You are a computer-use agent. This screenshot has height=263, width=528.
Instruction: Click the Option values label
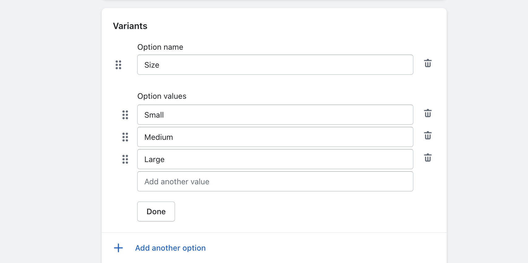tap(162, 96)
